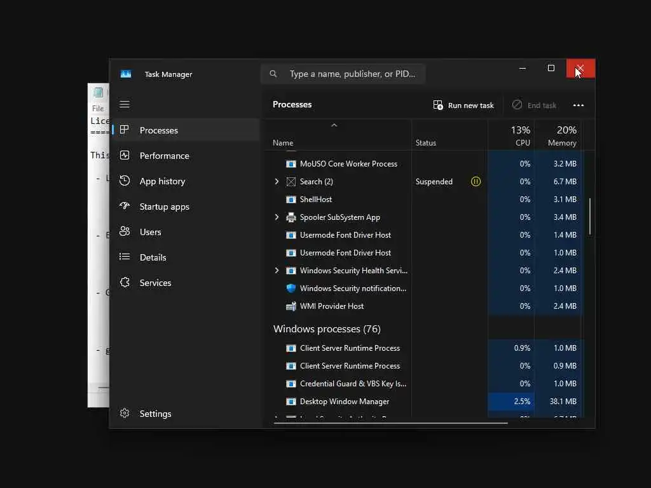The image size is (651, 488).
Task: Click the 6.7 MB Search memory value
Action: click(565, 182)
